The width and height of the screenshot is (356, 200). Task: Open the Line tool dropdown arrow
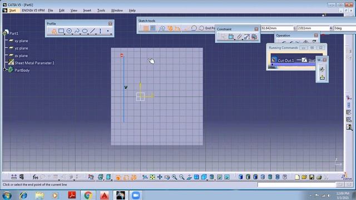pyautogui.click(x=96, y=34)
